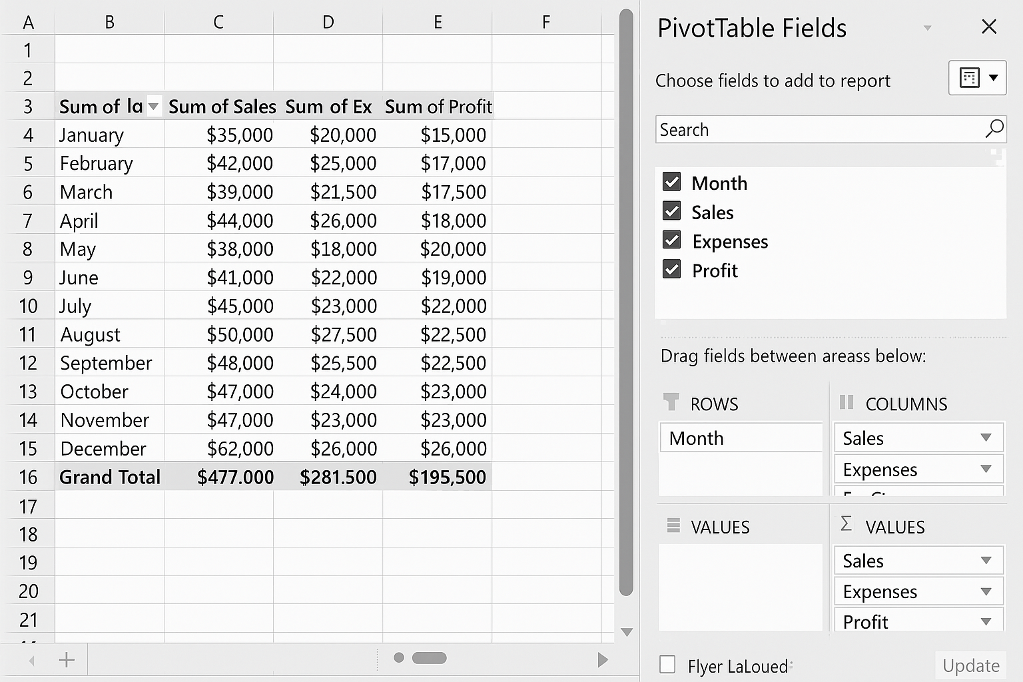Click the Update button
This screenshot has width=1023, height=682.
(x=970, y=665)
